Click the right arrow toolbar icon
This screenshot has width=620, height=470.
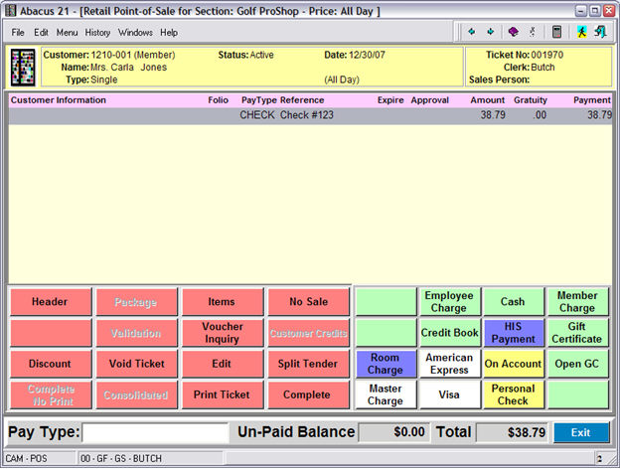(x=491, y=32)
